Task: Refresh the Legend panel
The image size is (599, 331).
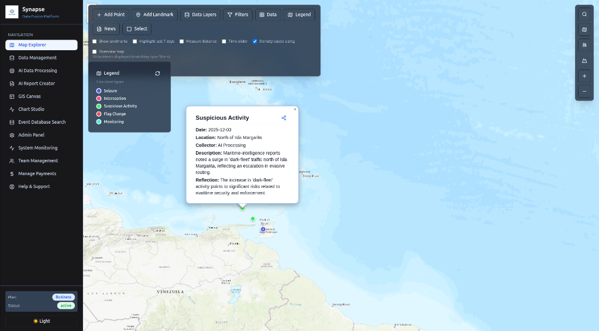Action: tap(157, 74)
